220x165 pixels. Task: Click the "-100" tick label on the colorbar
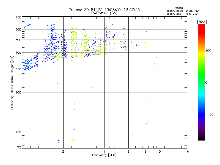click(210, 115)
